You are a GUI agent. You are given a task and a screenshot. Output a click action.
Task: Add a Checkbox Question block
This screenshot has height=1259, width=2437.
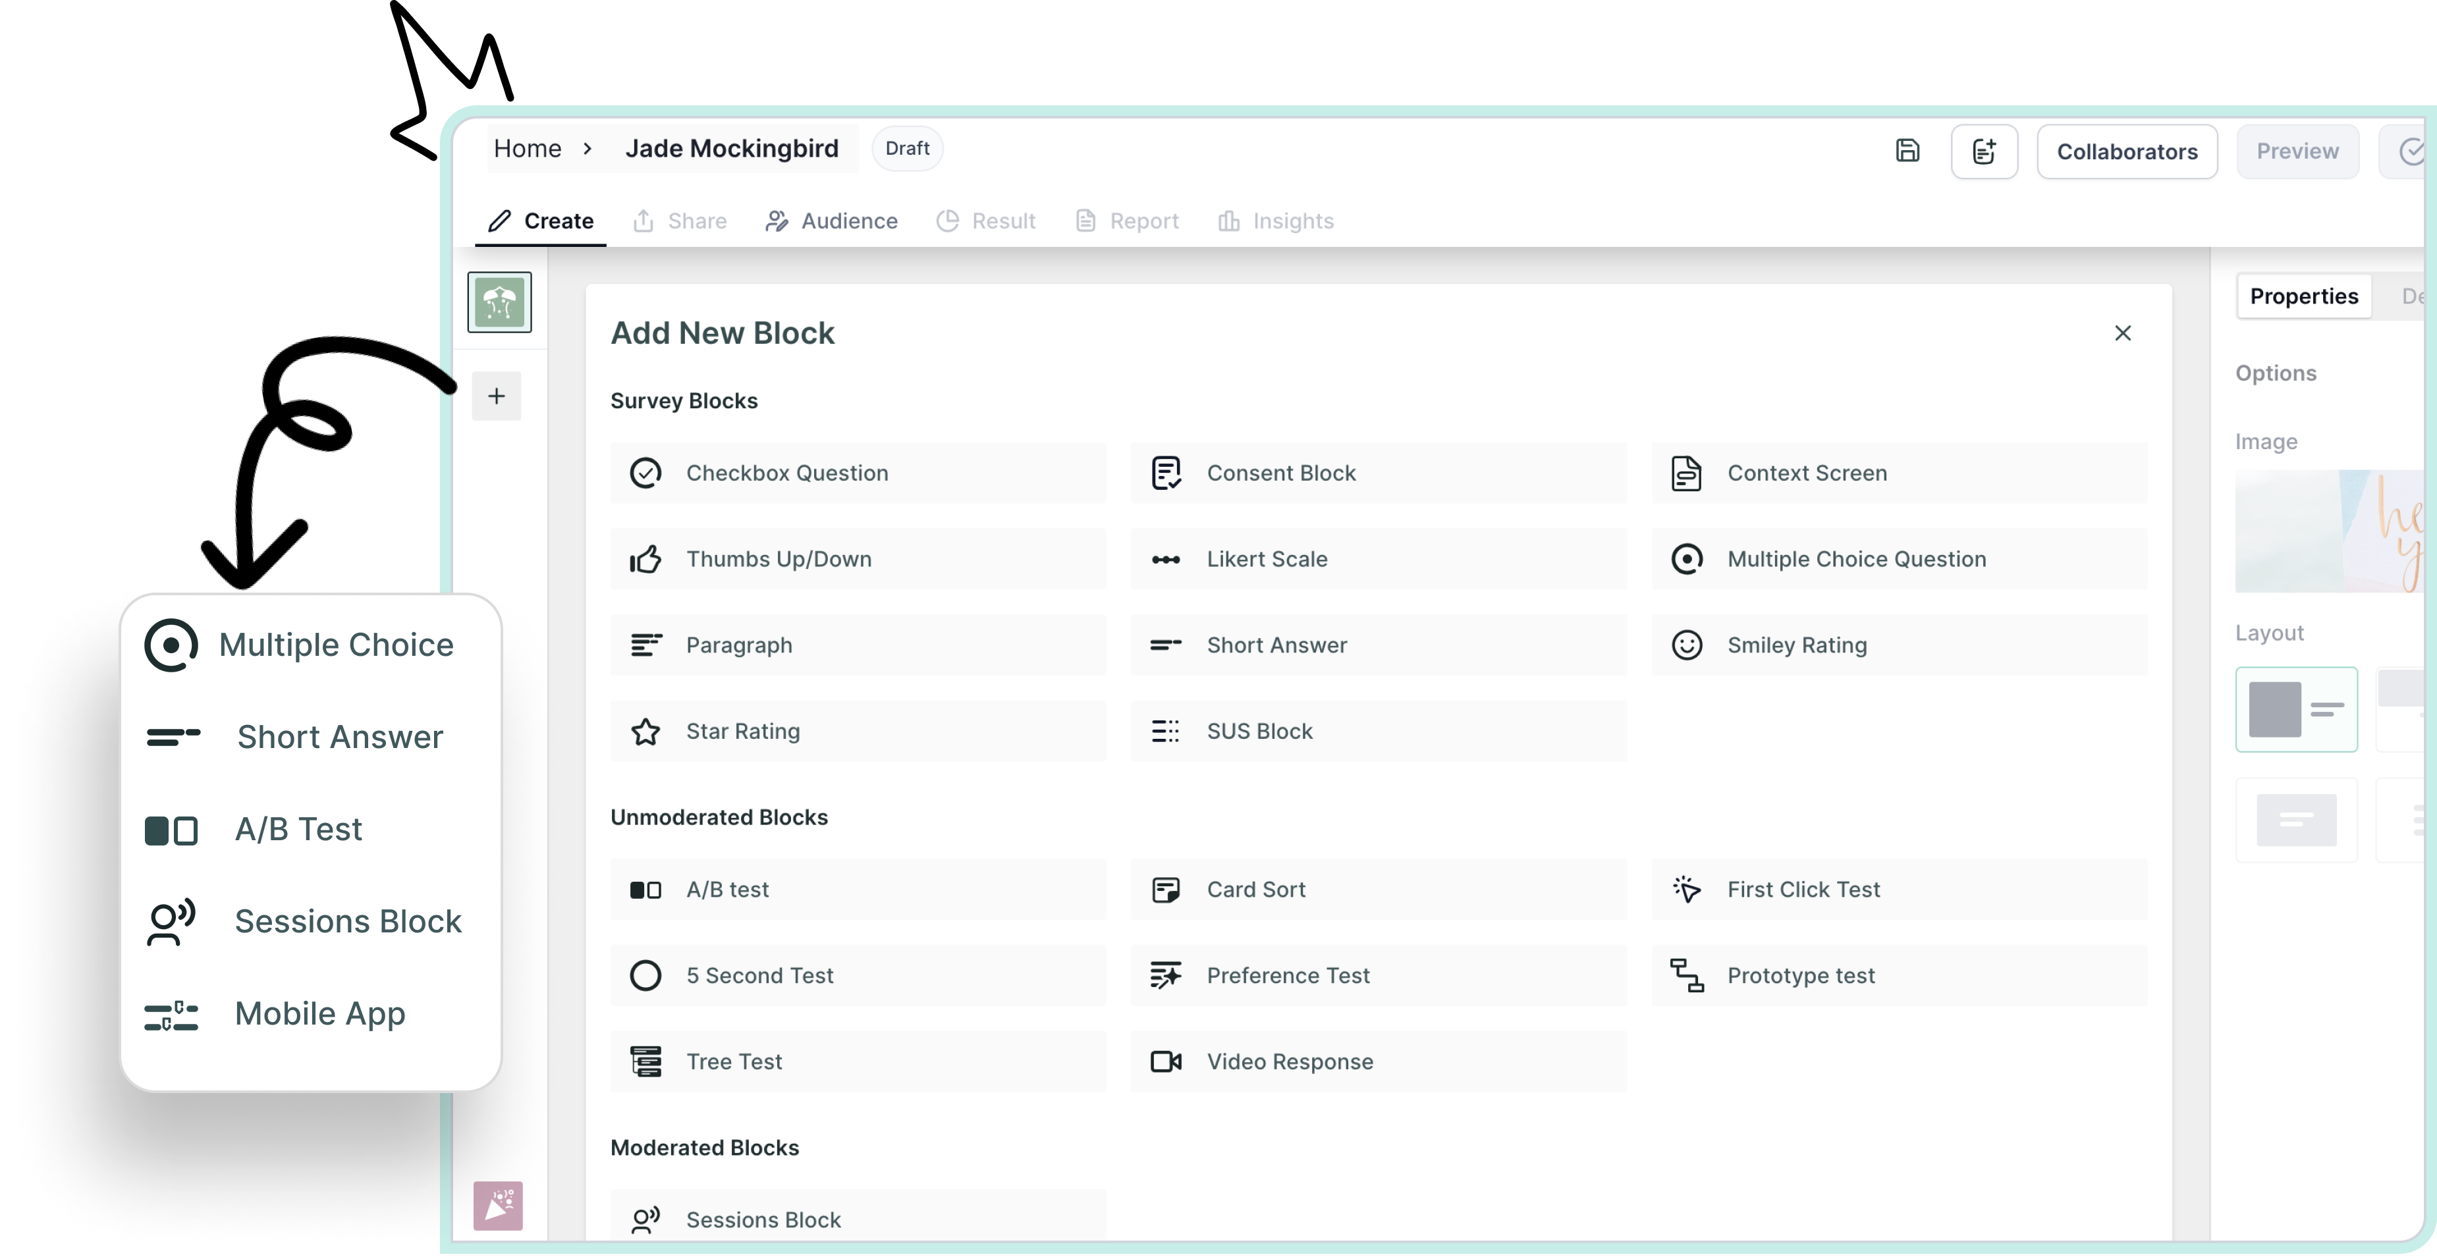coord(858,473)
